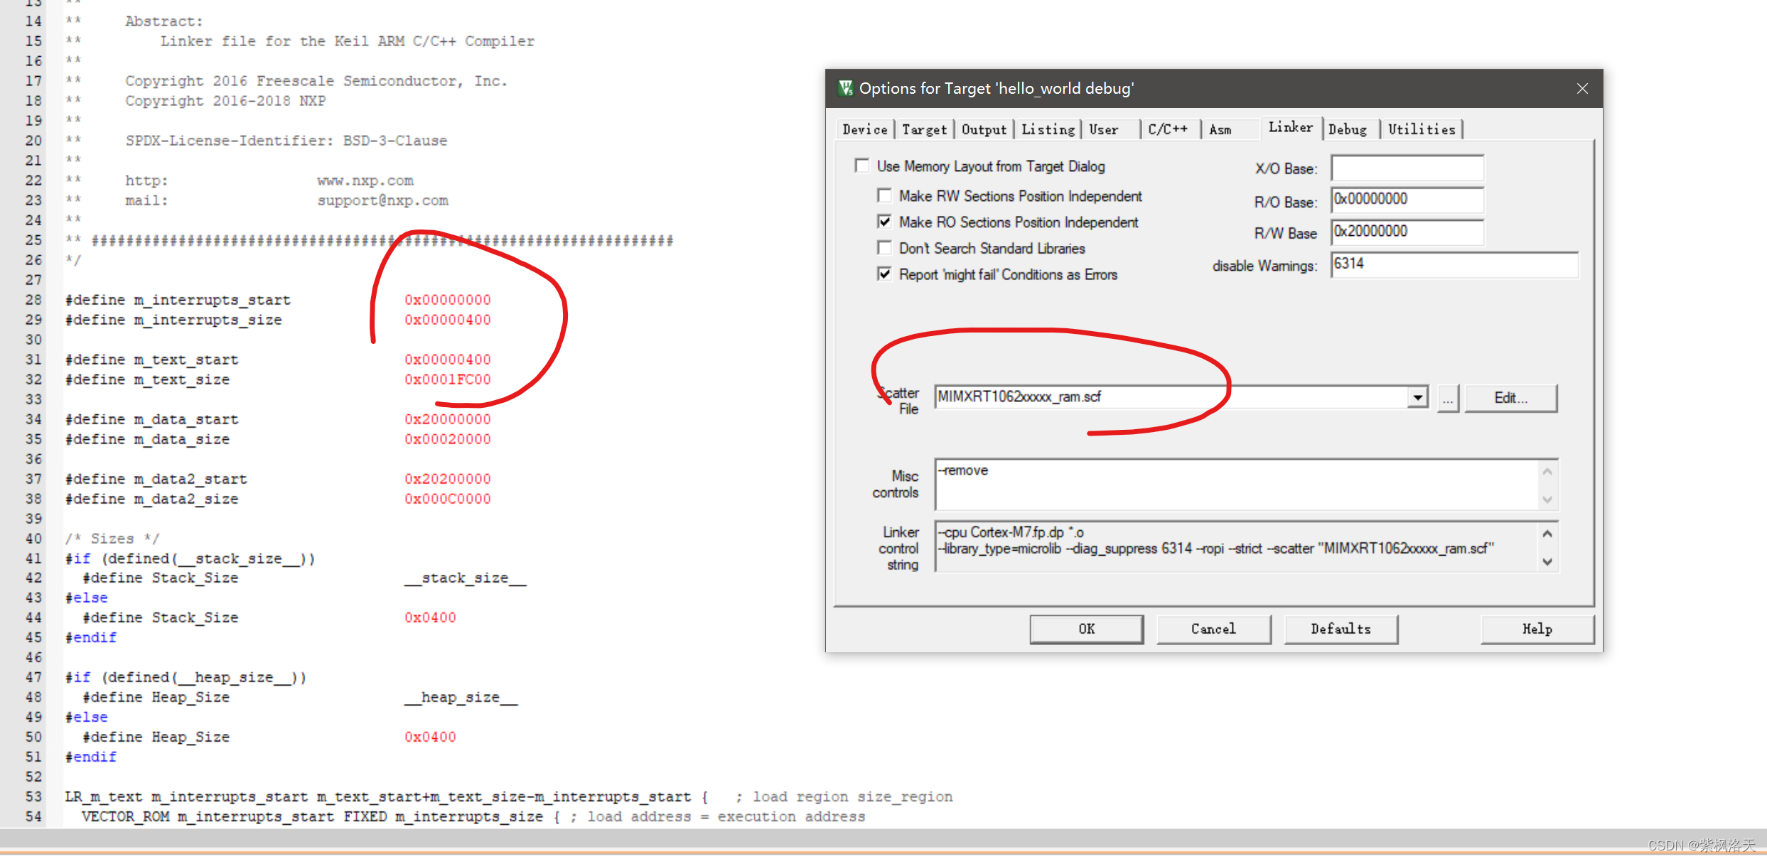This screenshot has width=1767, height=859.
Task: Confirm settings with the OK button
Action: pos(1086,629)
